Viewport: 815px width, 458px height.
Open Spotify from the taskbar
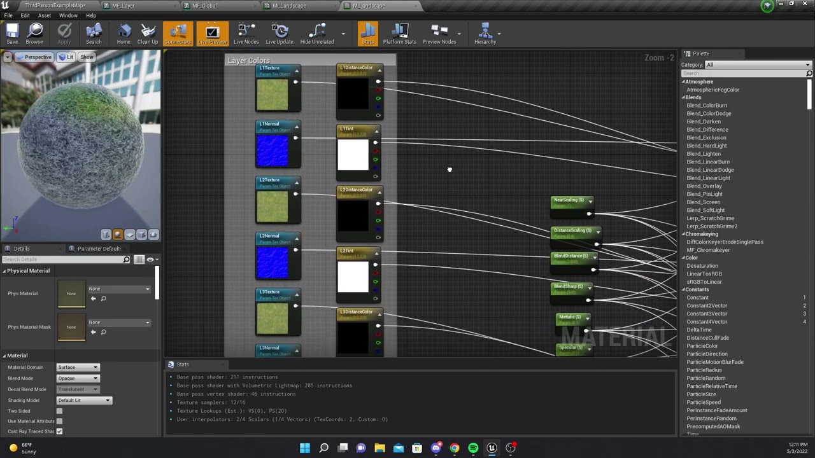tap(473, 448)
